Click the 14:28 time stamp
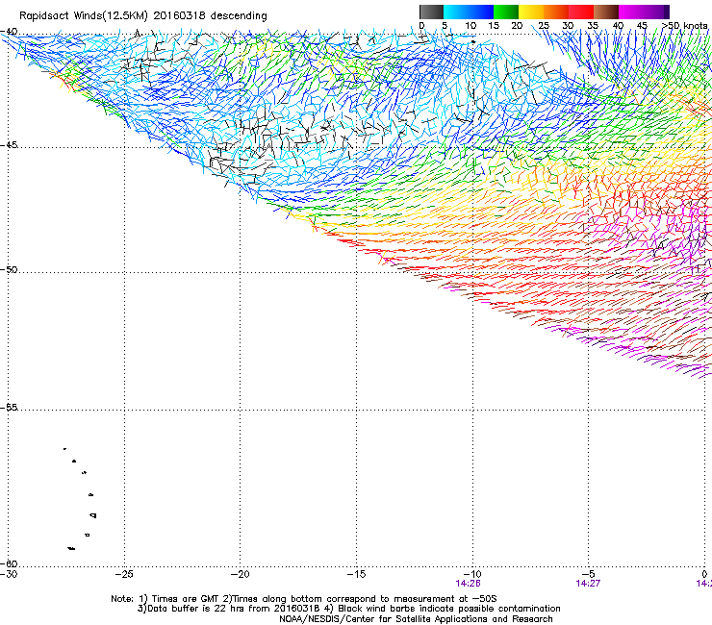 (x=469, y=584)
